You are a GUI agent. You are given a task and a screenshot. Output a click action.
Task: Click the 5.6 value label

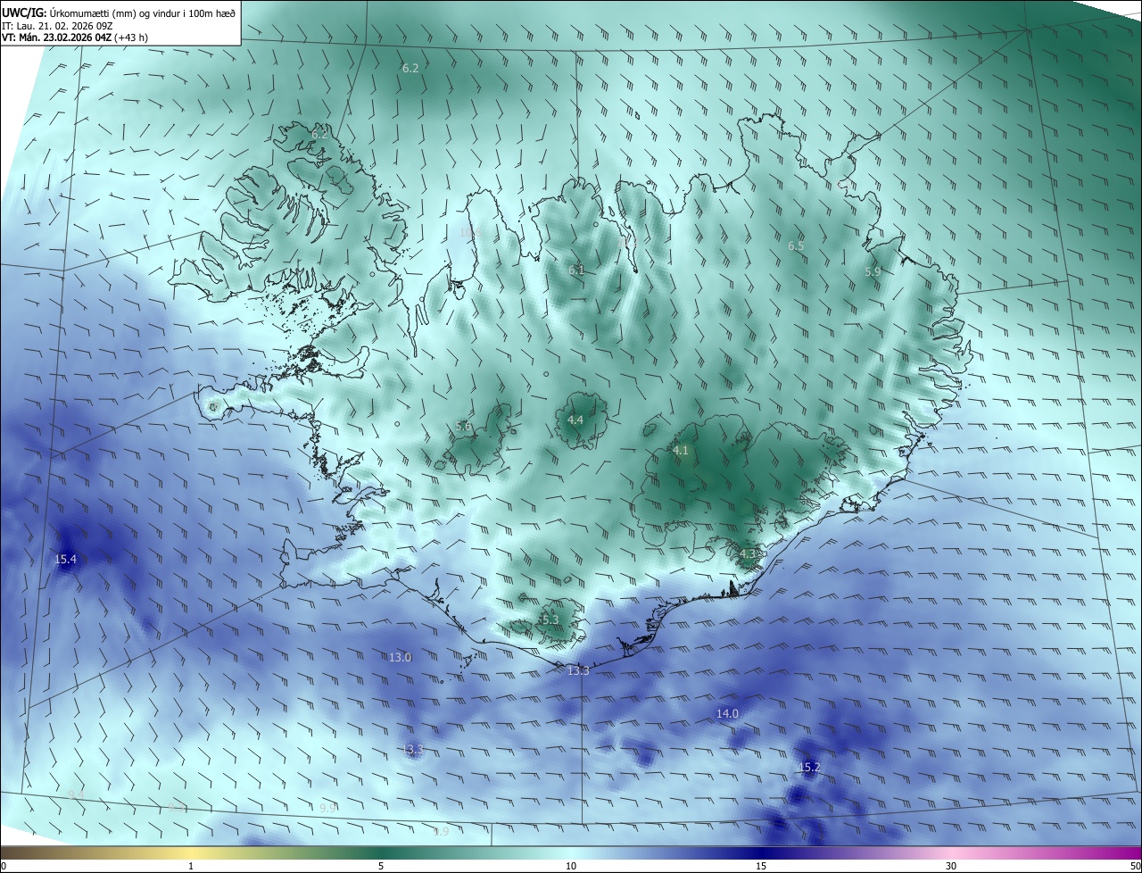click(463, 428)
